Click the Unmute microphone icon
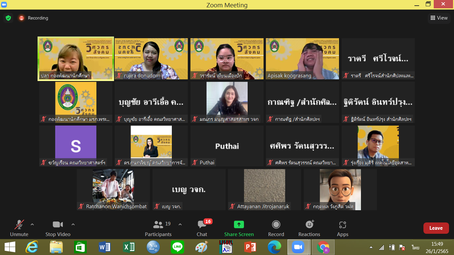Image resolution: width=454 pixels, height=255 pixels. tap(19, 225)
